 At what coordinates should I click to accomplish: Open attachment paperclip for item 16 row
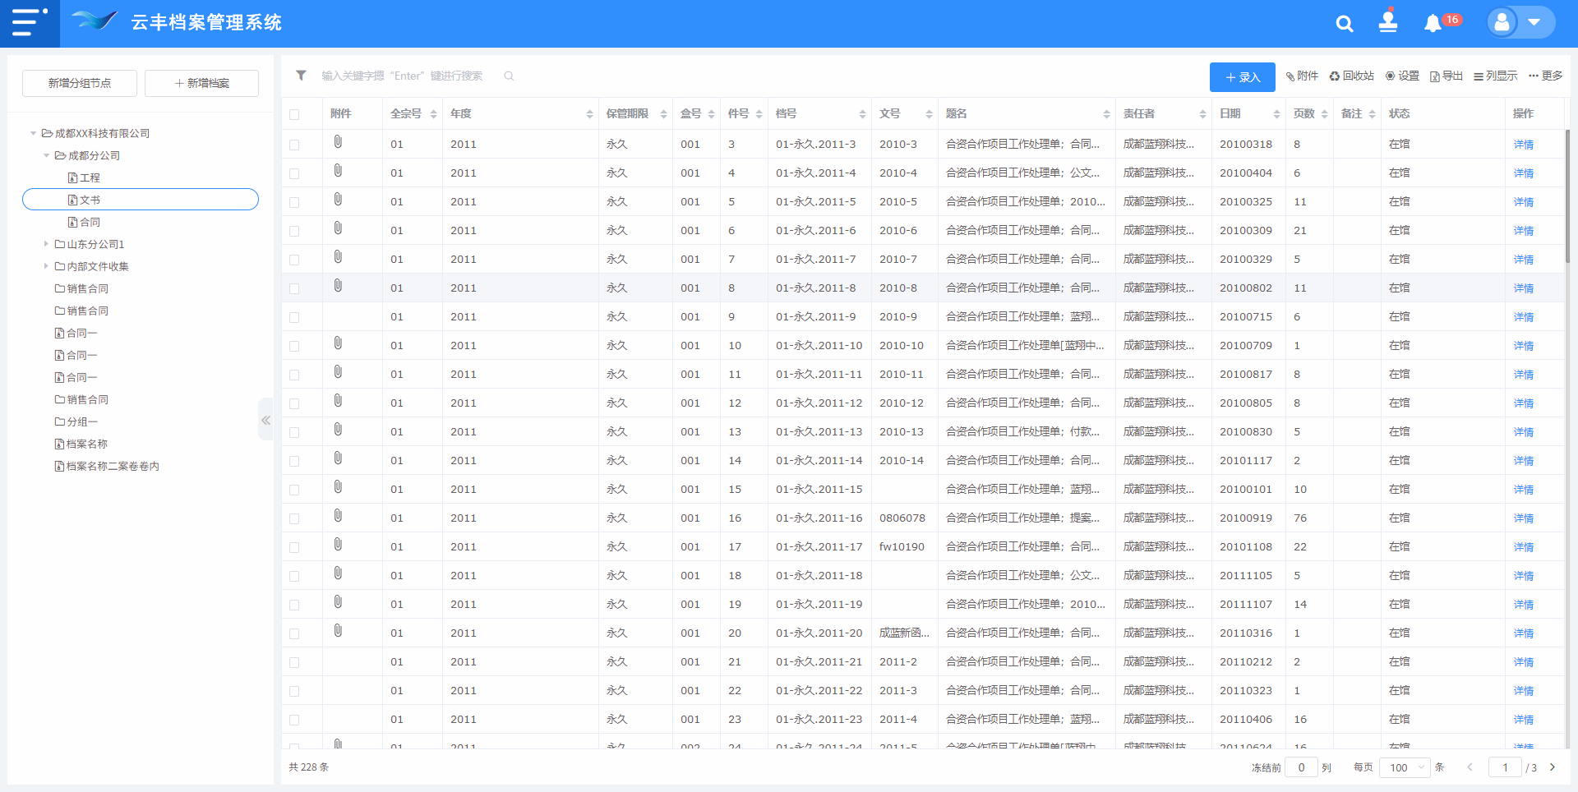(338, 516)
